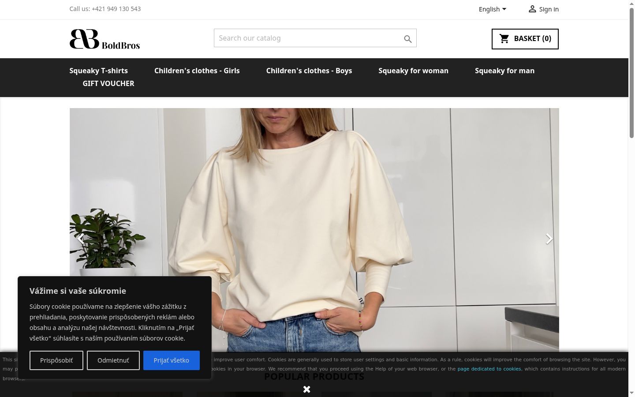The image size is (635, 397).
Task: Open the English language dropdown
Action: pos(493,9)
